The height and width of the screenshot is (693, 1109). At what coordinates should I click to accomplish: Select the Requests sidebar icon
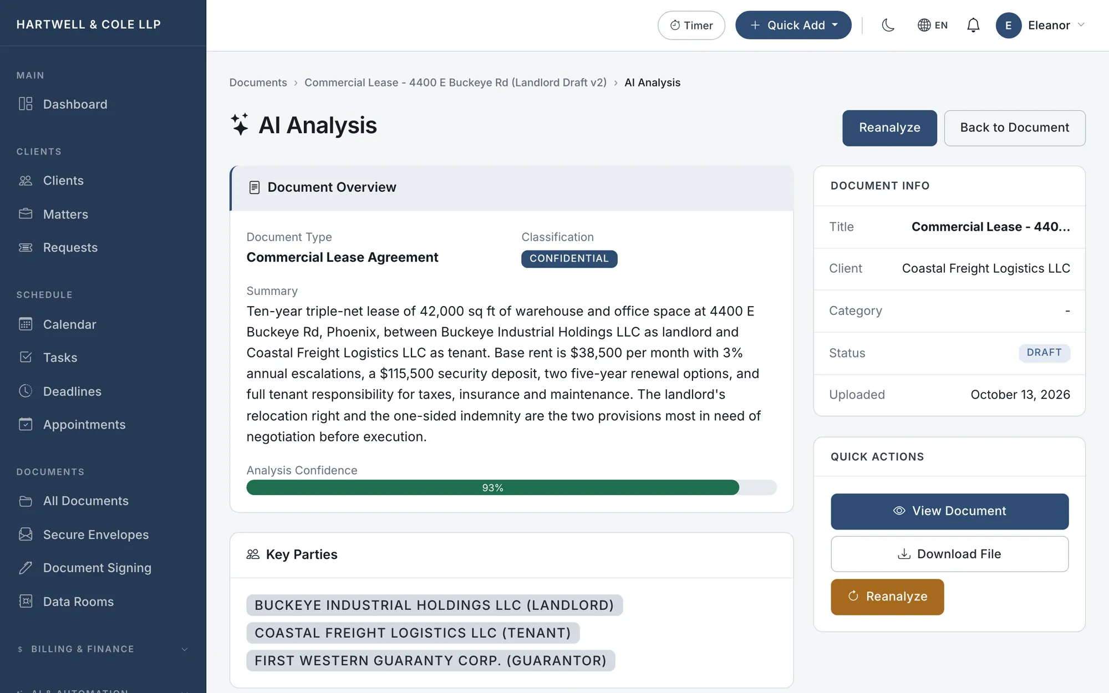26,247
